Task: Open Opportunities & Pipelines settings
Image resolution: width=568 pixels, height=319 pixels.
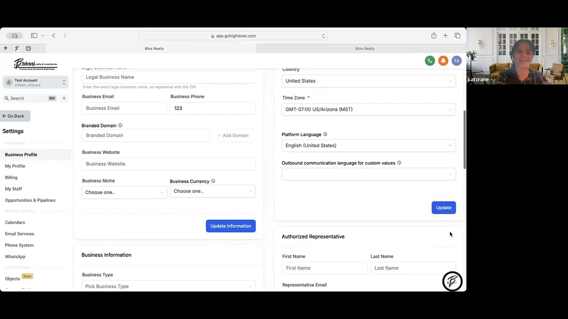Action: 30,200
